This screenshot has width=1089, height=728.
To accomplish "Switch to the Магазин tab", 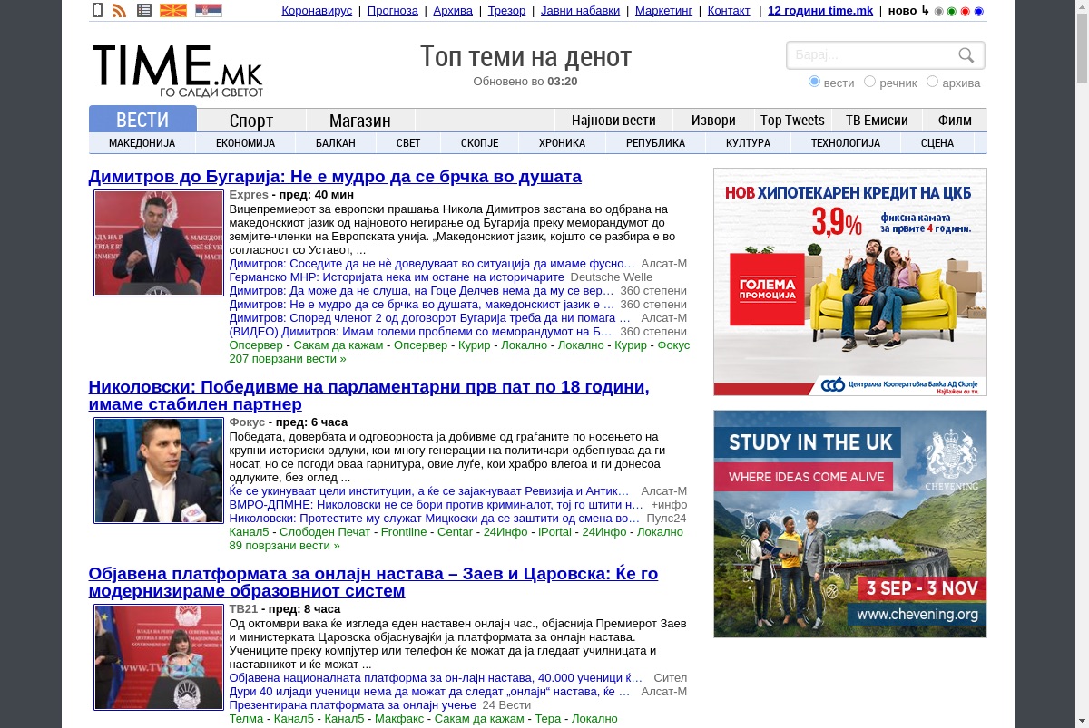I will (x=360, y=120).
